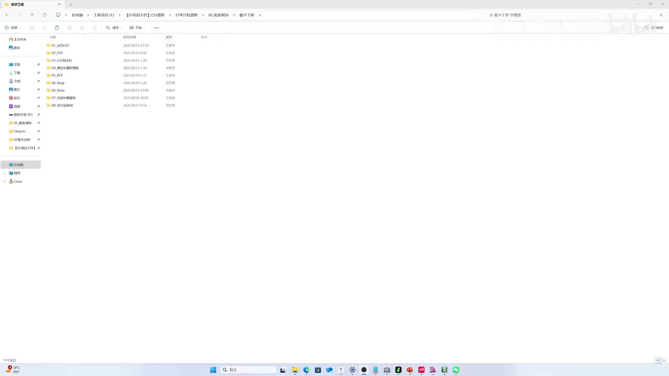669x376 pixels.
Task: Open 【01项目文件】 in quick access
Action: (x=22, y=148)
